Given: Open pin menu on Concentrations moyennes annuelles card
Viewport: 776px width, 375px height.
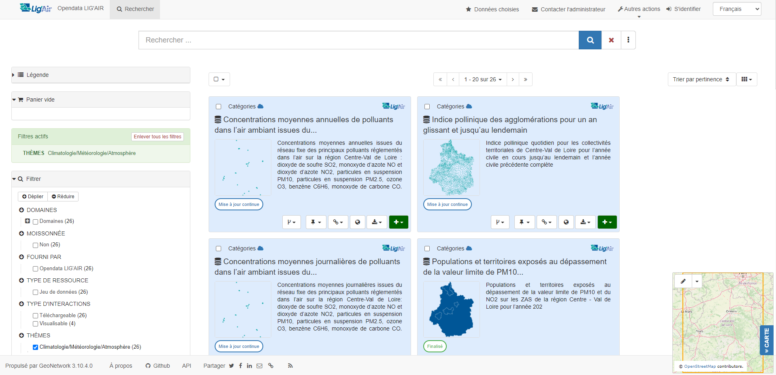Looking at the screenshot, I should point(316,222).
